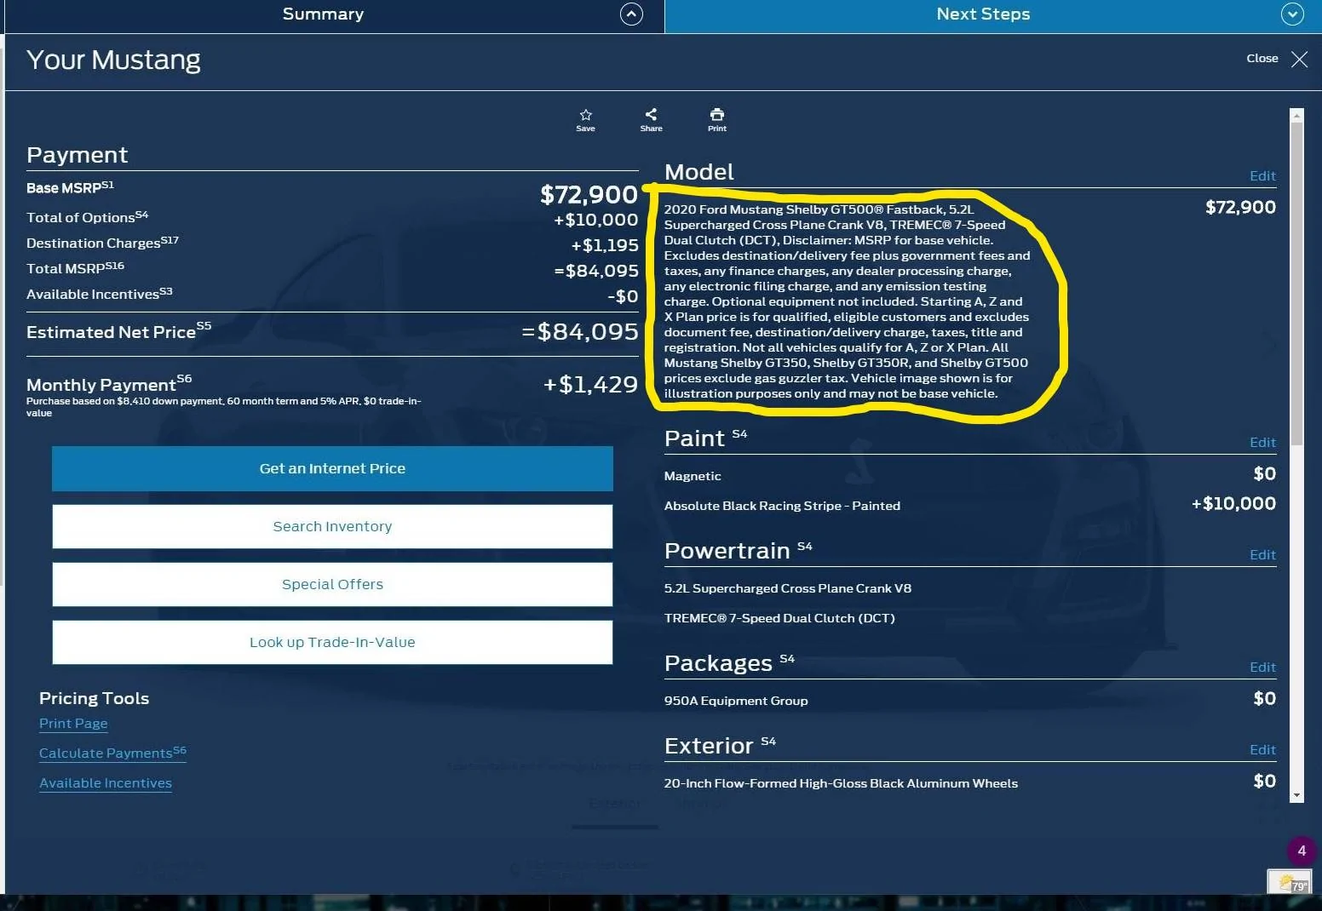Open the Print Page link
The height and width of the screenshot is (911, 1322).
pyautogui.click(x=73, y=723)
